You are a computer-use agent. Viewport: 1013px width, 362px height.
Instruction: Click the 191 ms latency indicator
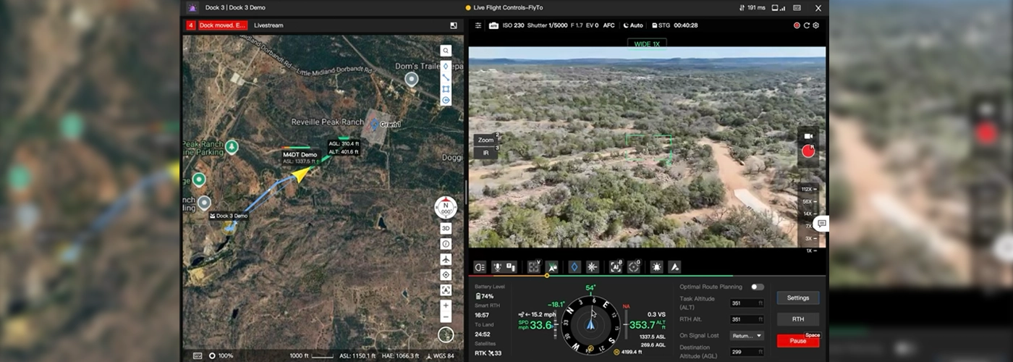click(x=752, y=7)
